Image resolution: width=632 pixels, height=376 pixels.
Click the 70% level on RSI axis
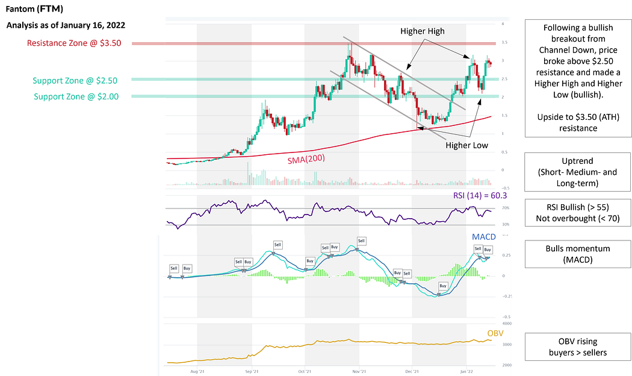pyautogui.click(x=506, y=208)
